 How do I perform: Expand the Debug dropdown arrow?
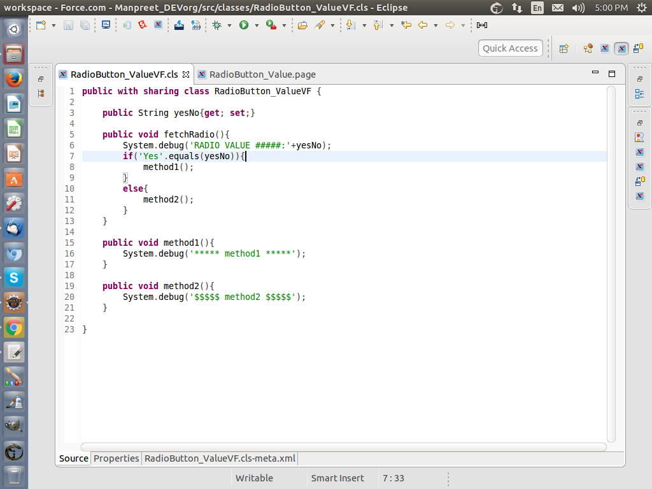(x=230, y=25)
